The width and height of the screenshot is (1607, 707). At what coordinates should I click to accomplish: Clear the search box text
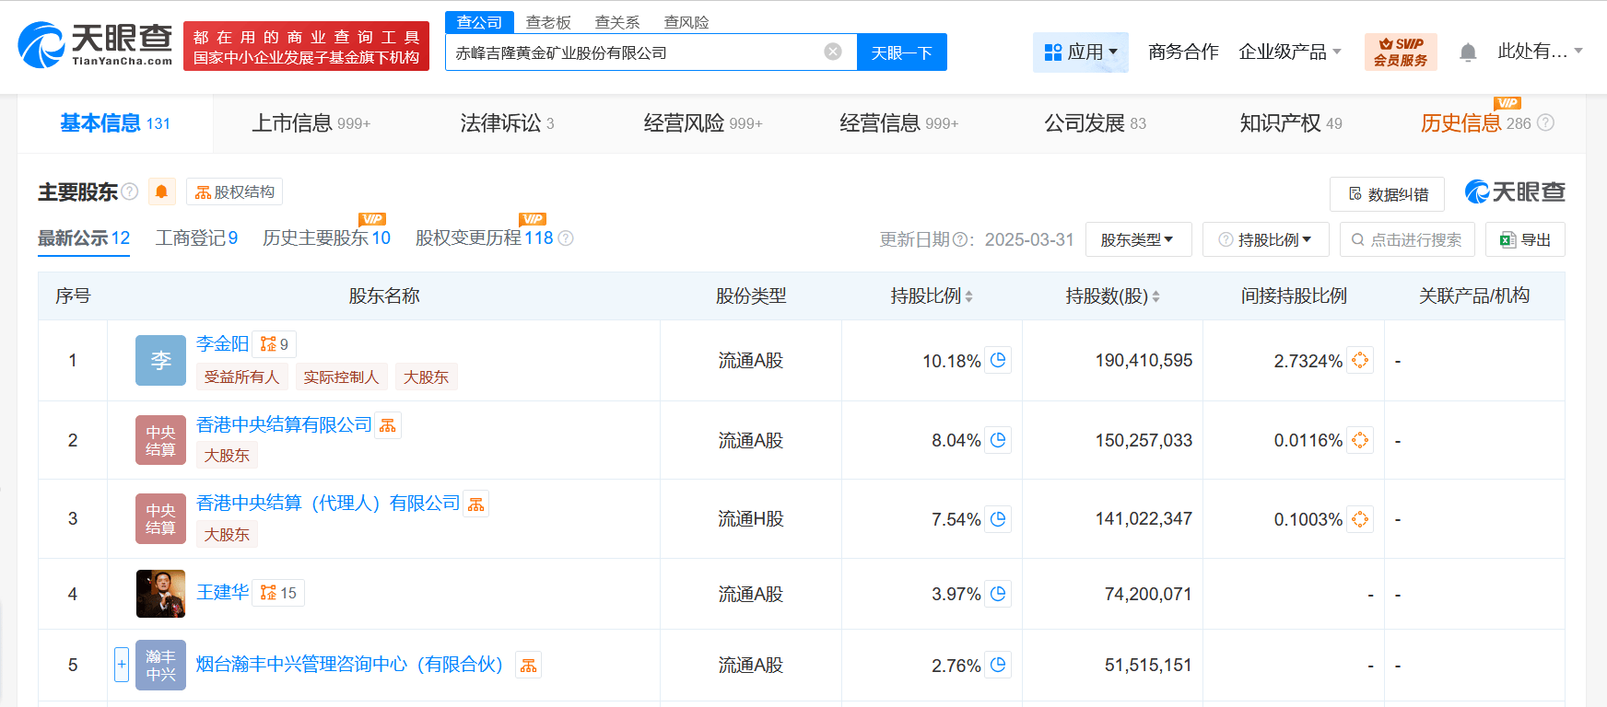coord(833,52)
